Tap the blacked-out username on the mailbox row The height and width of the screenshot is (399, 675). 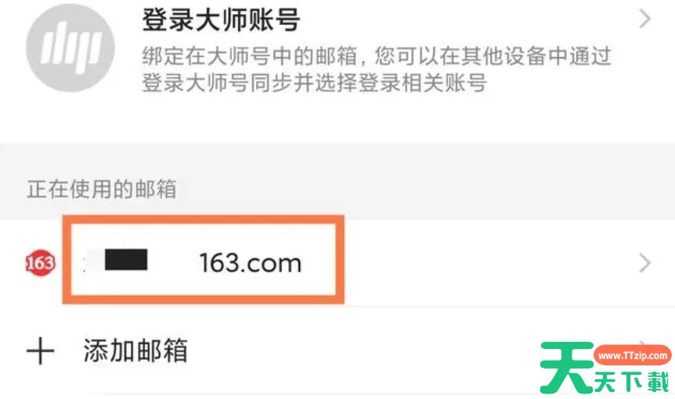click(x=126, y=260)
